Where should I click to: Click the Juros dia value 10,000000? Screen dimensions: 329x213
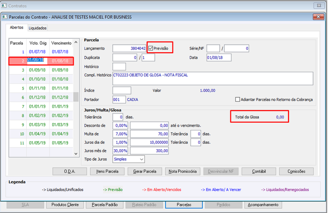pos(150,142)
